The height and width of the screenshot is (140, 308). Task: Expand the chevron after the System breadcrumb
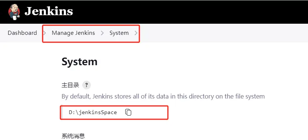pos(136,33)
